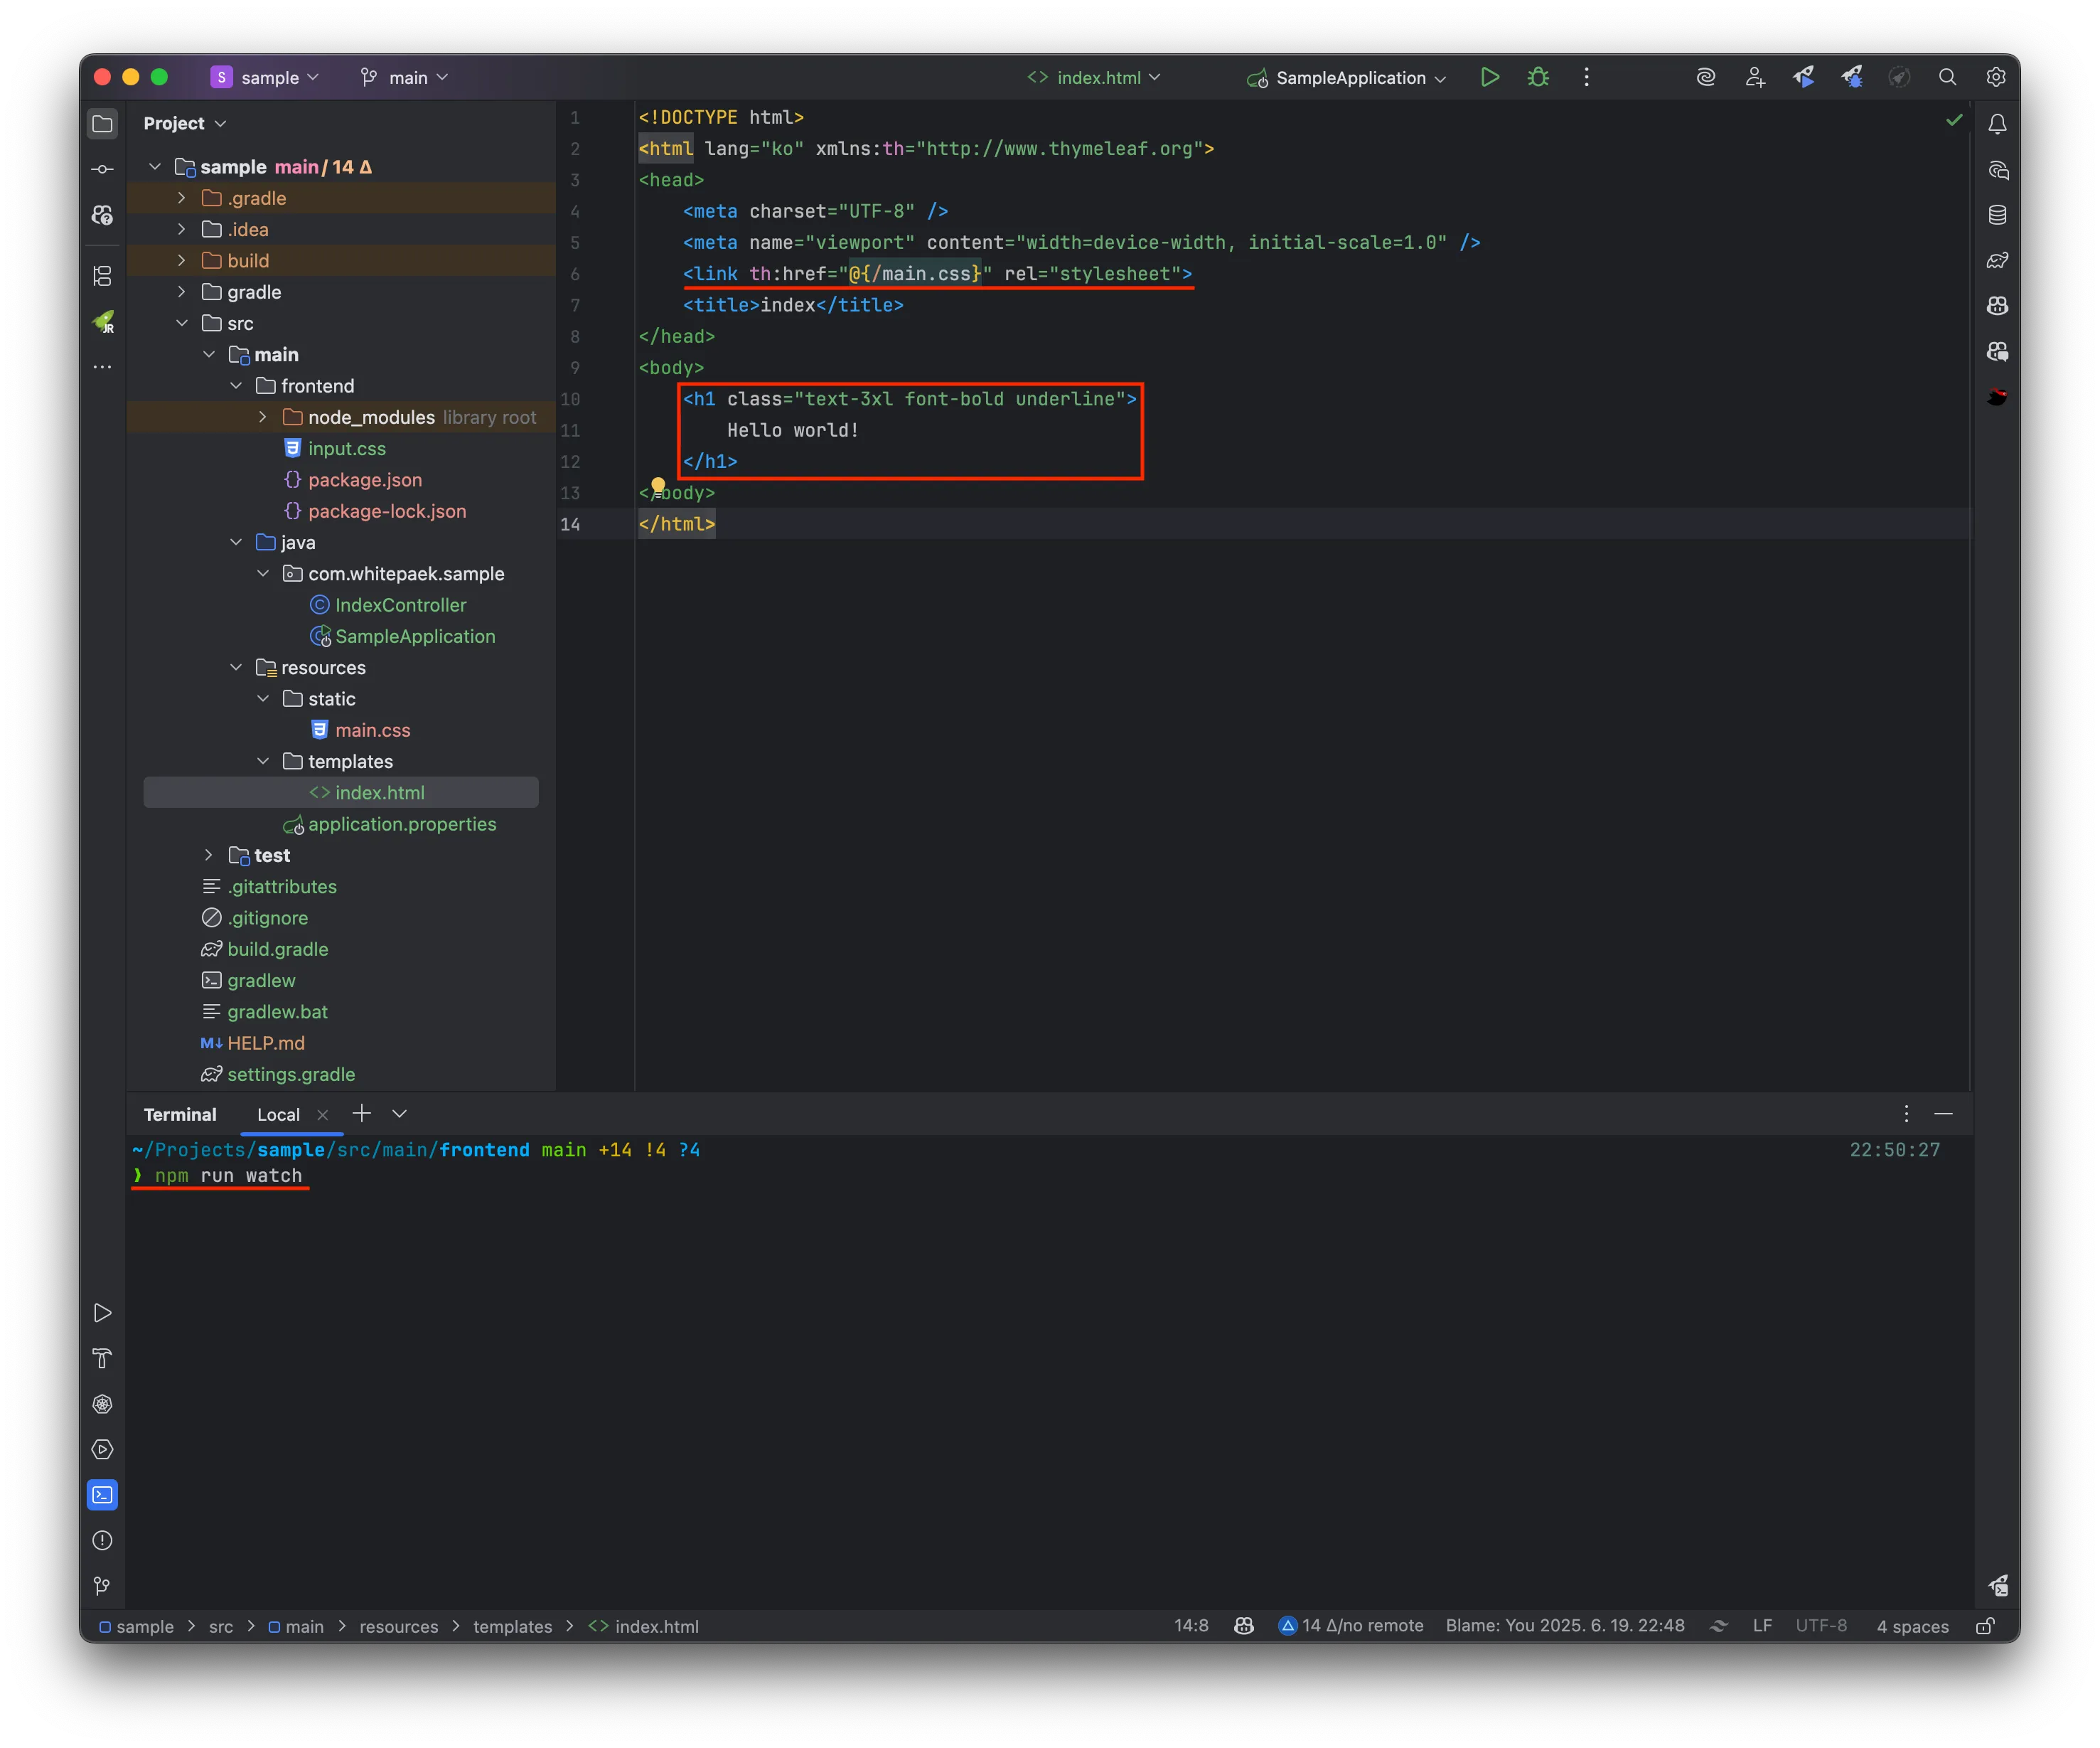Click the resources breadcrumb in status bar
Screen dimensions: 2100x1748
(x=398, y=1626)
